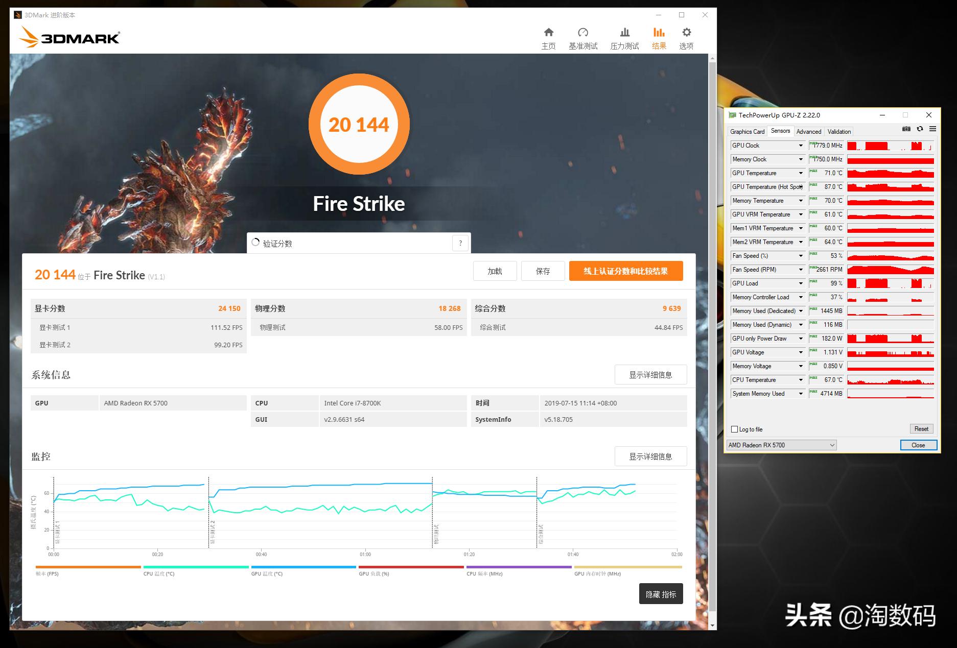Switch to the Graphics Card tab
Viewport: 957px width, 648px height.
(x=747, y=131)
